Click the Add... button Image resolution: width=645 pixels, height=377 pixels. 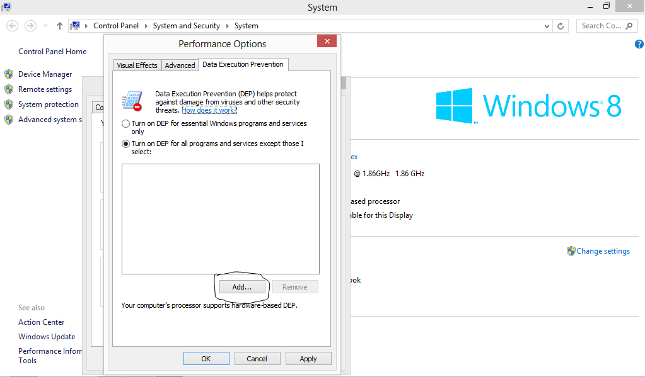point(242,286)
